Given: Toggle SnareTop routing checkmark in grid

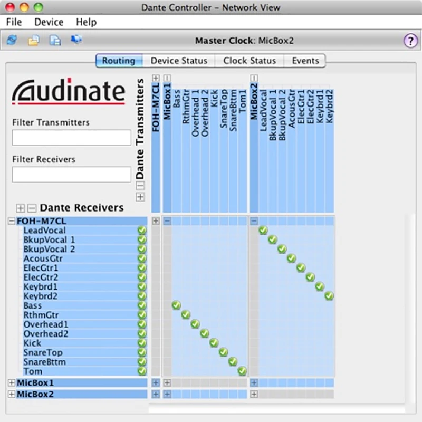Looking at the screenshot, I should 223,352.
